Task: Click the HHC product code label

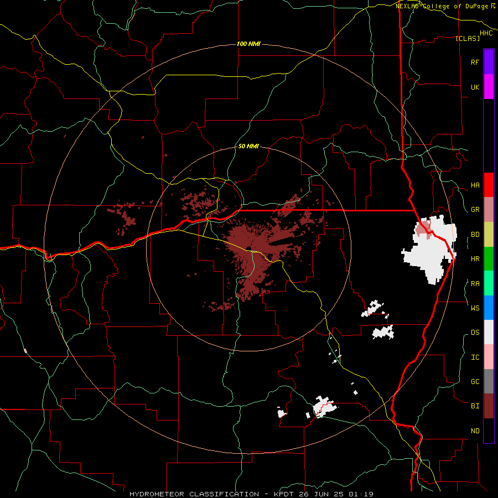Action: point(486,33)
